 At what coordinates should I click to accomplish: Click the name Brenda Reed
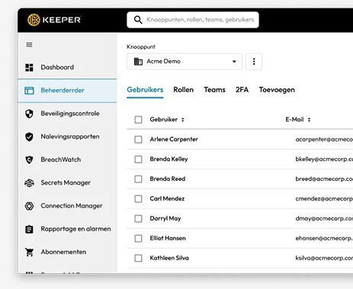click(x=168, y=179)
